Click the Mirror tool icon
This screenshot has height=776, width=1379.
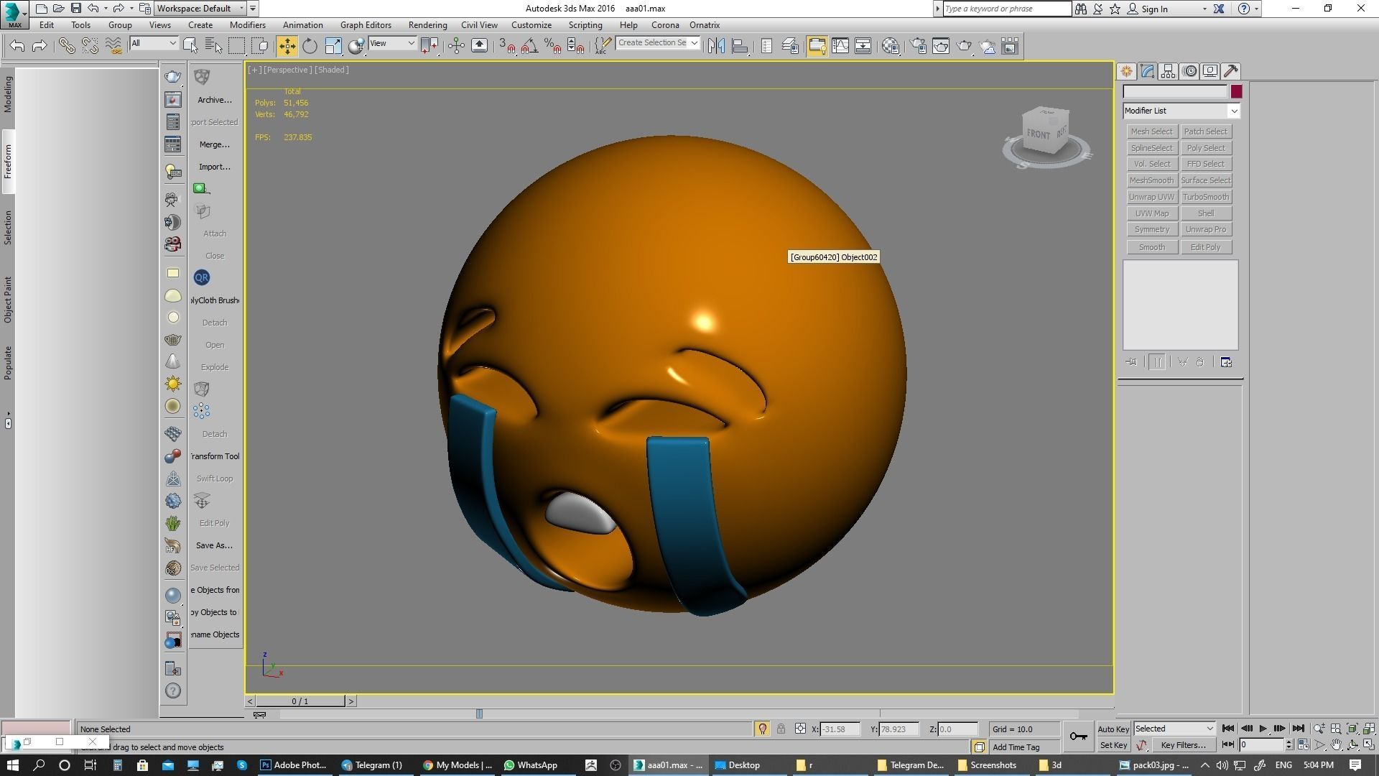point(716,46)
